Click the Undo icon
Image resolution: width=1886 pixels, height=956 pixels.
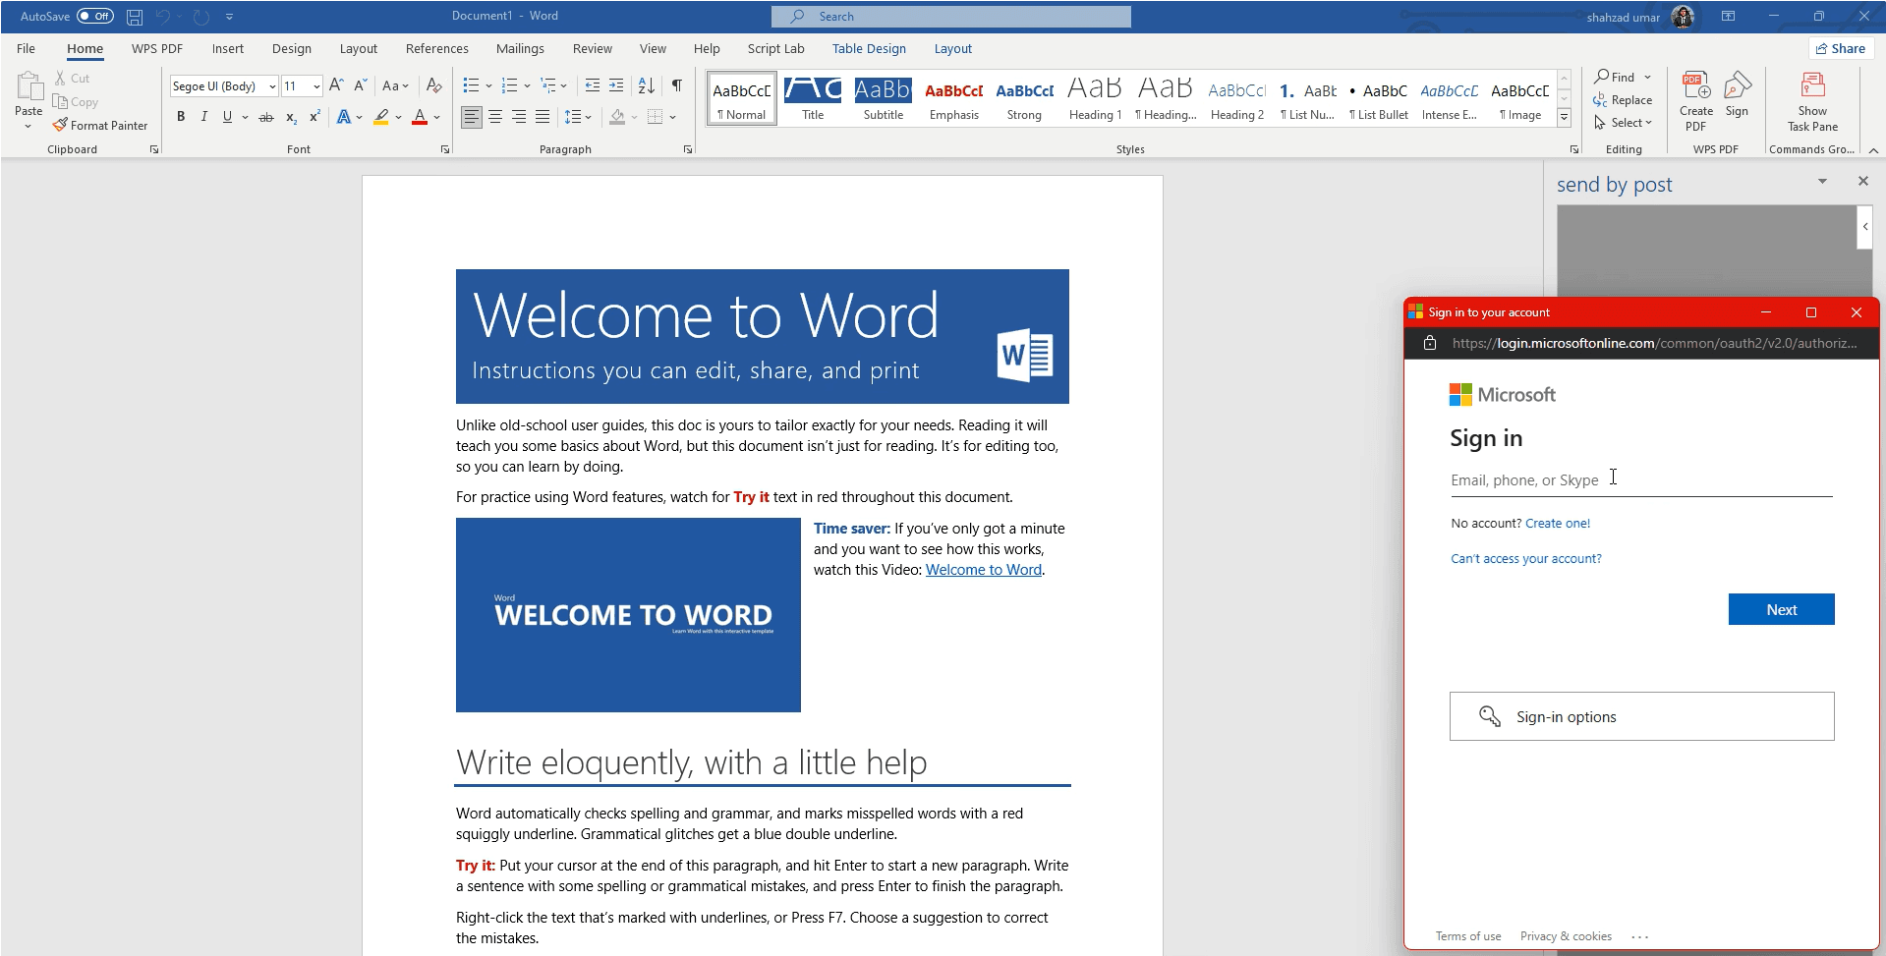pyautogui.click(x=163, y=17)
